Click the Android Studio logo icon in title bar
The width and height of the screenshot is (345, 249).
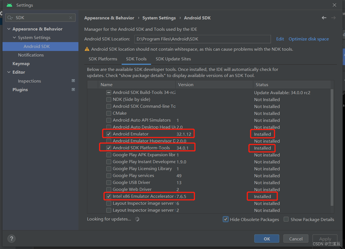9,5
